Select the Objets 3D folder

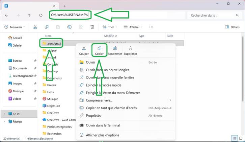51,106
